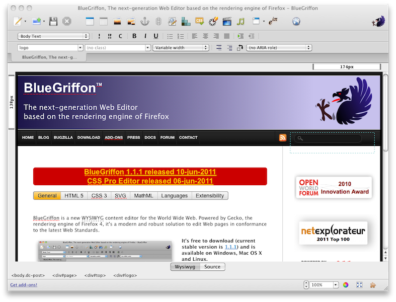Expand the Variable width font dropdown
Screen dimensions: 396x302
coord(181,48)
